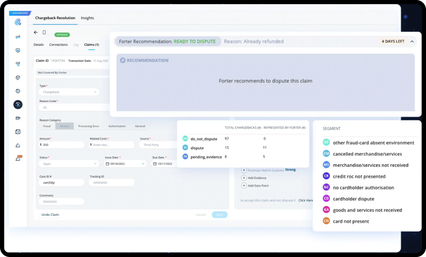Click the Dashboard tag at top left
The height and width of the screenshot is (257, 426).
pyautogui.click(x=20, y=13)
